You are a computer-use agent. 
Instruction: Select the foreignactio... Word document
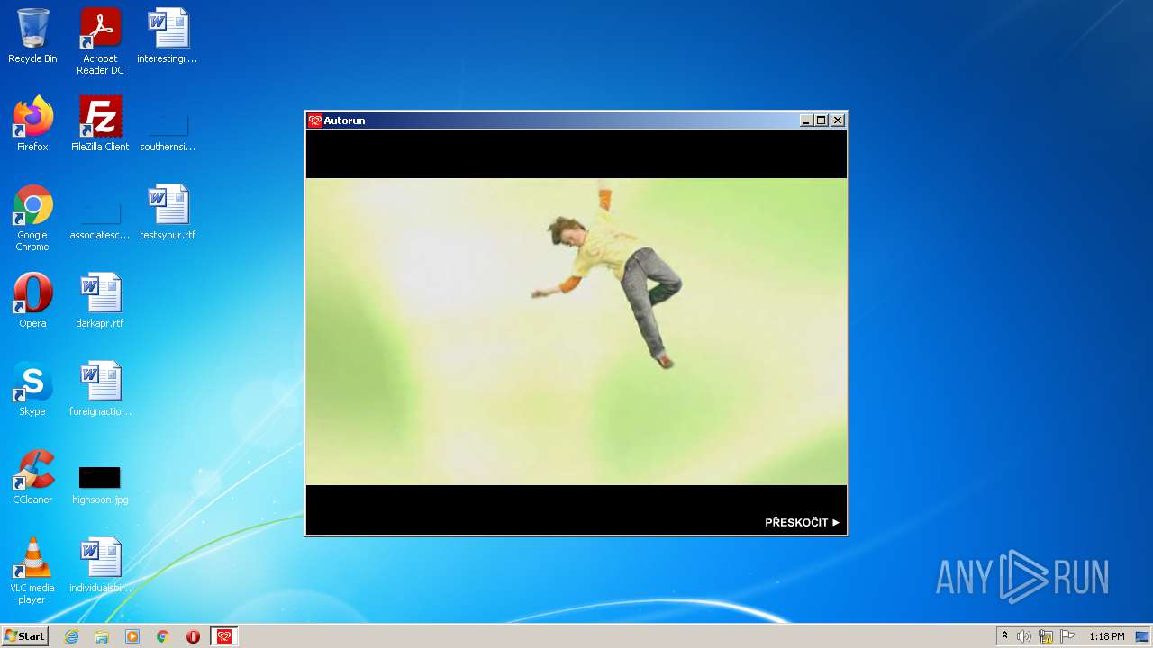100,389
